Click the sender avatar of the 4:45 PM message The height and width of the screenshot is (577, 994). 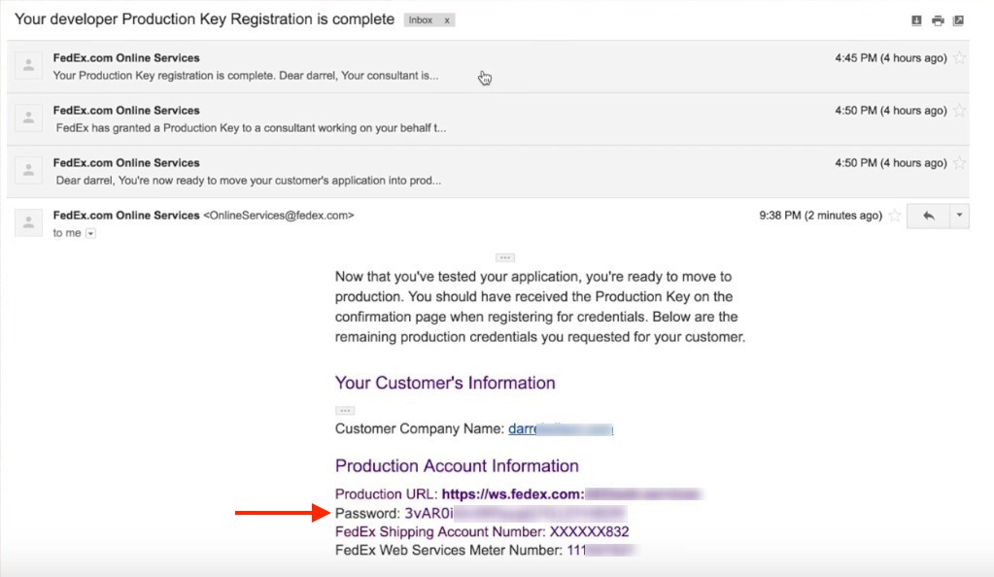pos(28,65)
